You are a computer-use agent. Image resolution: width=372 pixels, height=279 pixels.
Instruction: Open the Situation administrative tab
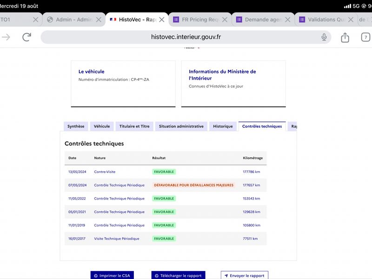(x=181, y=126)
